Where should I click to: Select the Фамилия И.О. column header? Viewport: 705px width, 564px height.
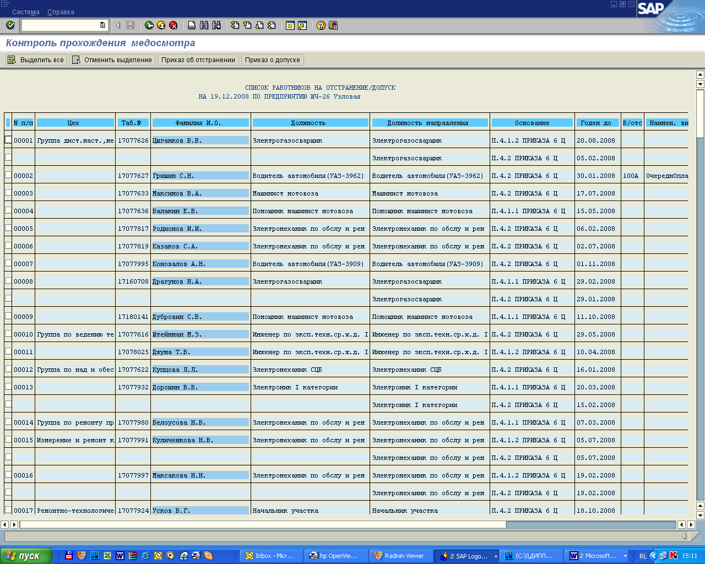(x=200, y=123)
